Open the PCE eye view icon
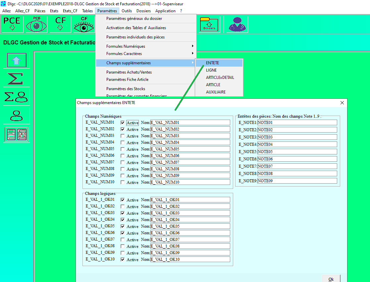 [x=36, y=24]
